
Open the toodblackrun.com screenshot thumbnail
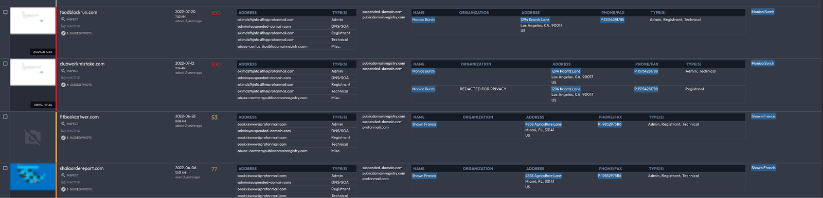click(32, 21)
